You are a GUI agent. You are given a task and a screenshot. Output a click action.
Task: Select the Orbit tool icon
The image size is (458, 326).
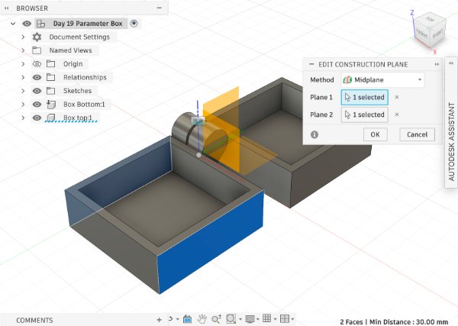(x=170, y=318)
